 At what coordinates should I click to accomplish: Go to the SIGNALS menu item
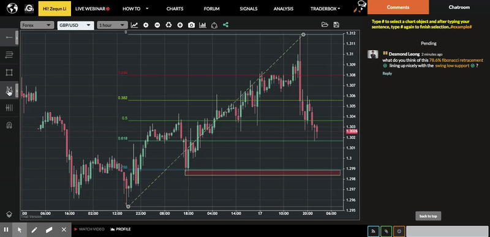[249, 9]
